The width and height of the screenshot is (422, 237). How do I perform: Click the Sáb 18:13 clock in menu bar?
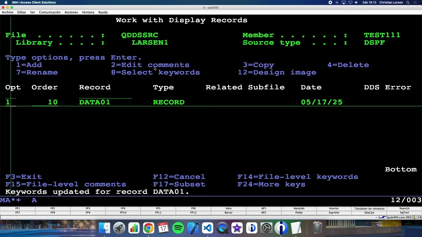369,2
